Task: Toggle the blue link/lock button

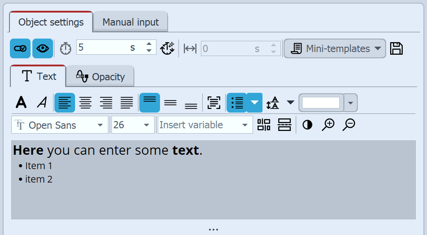Action: (20, 48)
